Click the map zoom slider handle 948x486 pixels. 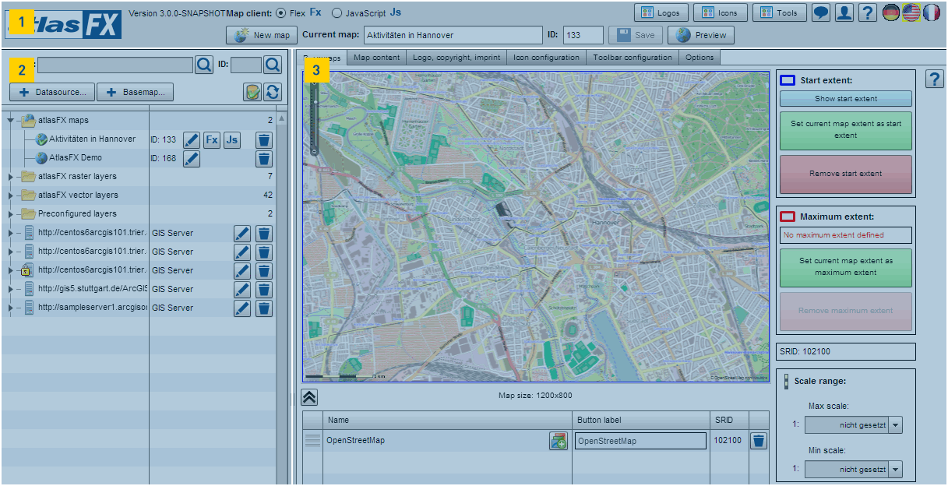[315, 103]
